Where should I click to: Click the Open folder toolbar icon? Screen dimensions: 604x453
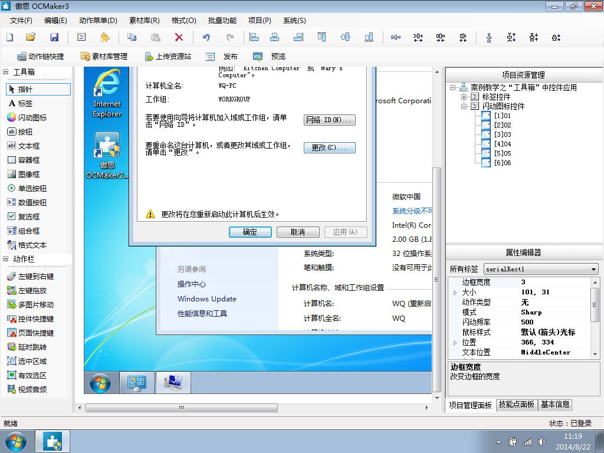pos(31,37)
